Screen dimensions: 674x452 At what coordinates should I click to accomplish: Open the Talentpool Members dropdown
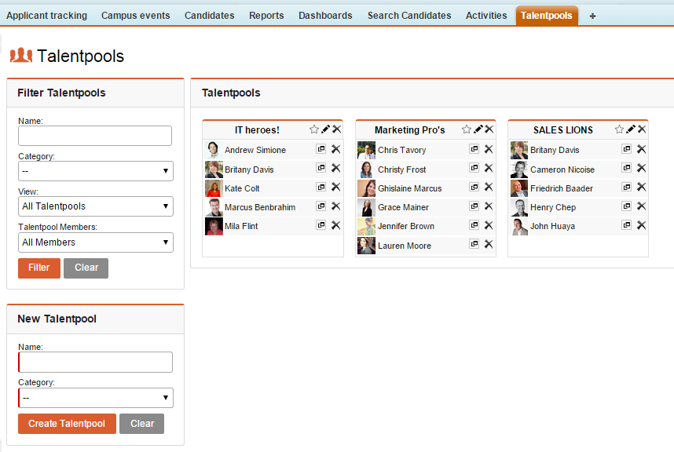coord(95,242)
